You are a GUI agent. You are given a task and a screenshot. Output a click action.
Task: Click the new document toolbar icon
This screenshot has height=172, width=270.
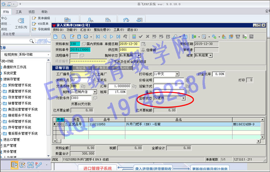pos(55,37)
